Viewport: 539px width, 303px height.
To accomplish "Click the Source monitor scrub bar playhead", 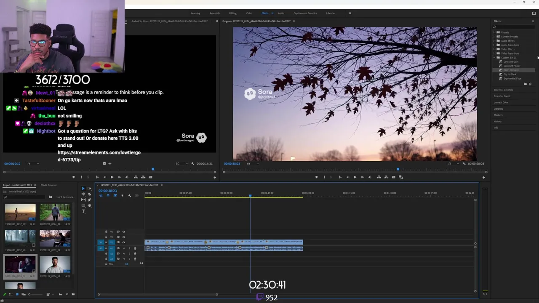I will tap(153, 169).
